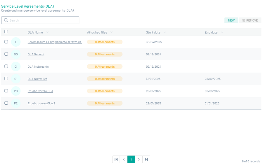Click 0 Attachments badge for OLA Instalación

(105, 66)
